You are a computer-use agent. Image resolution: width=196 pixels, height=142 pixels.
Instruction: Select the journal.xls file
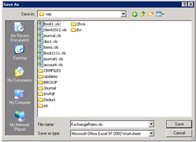[x=49, y=35]
